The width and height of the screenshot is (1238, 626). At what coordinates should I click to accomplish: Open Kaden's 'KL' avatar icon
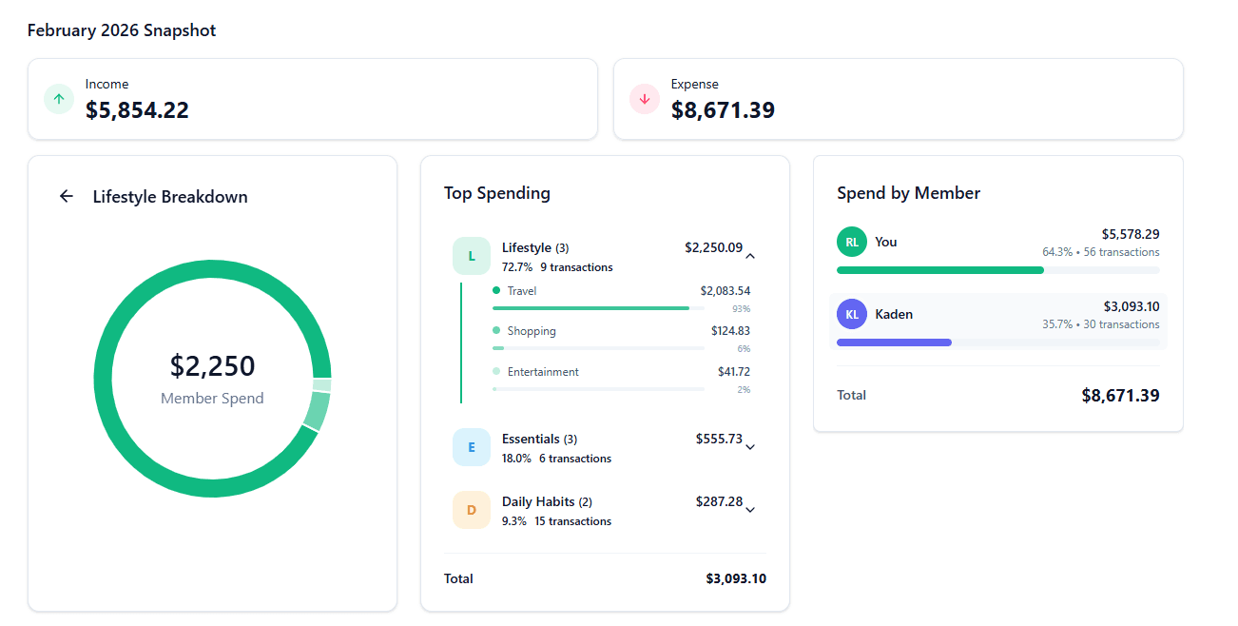pos(852,314)
